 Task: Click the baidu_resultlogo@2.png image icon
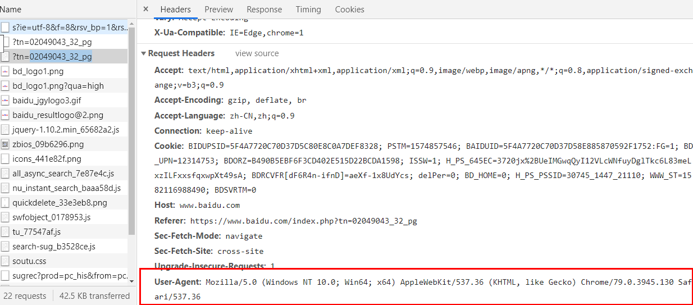[5, 115]
